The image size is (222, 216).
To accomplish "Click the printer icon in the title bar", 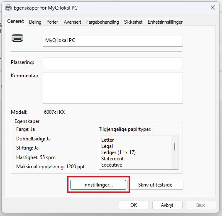I will coord(8,7).
